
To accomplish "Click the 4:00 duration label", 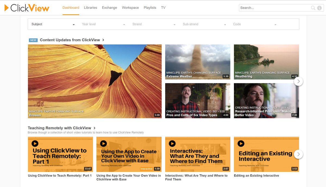I will [226, 115].
